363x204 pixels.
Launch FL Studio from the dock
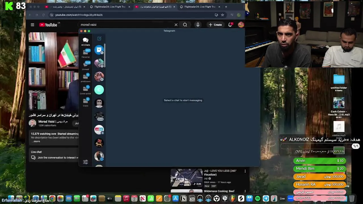(233, 199)
